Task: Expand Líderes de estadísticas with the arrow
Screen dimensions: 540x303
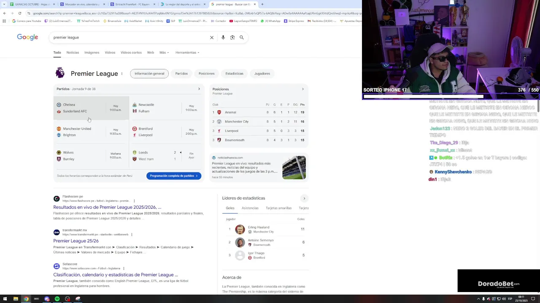Action: (x=304, y=198)
